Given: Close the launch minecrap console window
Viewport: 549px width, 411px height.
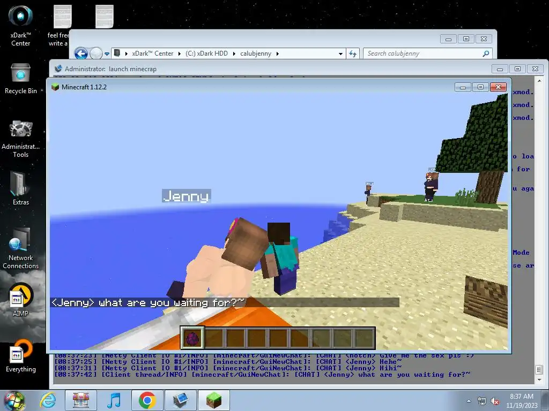Looking at the screenshot, I should 536,69.
